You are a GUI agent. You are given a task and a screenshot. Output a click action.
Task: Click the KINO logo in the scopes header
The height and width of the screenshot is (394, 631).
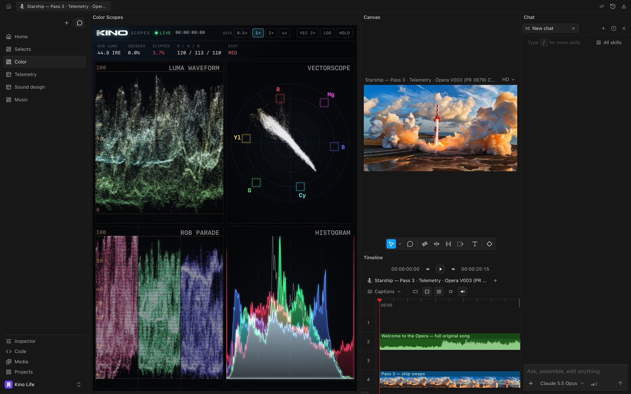(112, 33)
